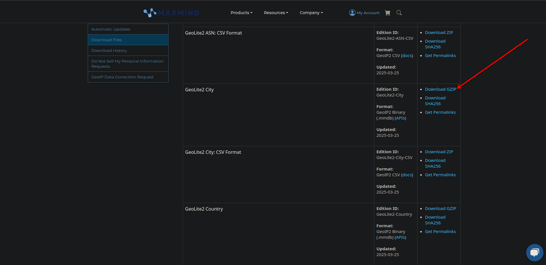Image resolution: width=546 pixels, height=265 pixels.
Task: Click the 'GeoLite2 City: CSV Format' title
Action: 213,152
